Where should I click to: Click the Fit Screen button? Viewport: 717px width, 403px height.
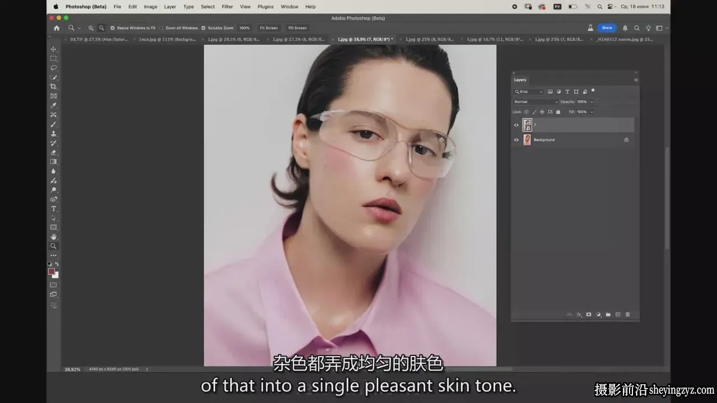pos(269,28)
